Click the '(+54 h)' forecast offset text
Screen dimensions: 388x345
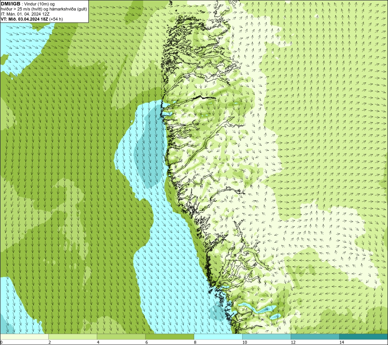(56, 19)
